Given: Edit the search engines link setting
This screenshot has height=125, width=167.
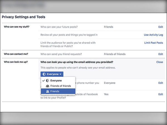Looking at the screenshot, I should pos(161,94).
